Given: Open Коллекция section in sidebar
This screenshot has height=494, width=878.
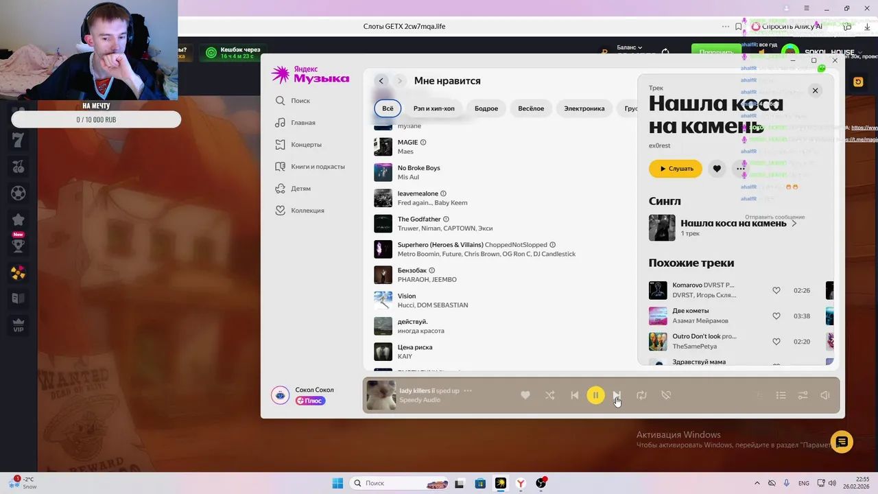Looking at the screenshot, I should [300, 211].
